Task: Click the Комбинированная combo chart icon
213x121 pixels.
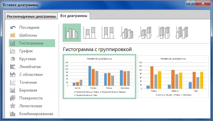Action: pos(13,114)
